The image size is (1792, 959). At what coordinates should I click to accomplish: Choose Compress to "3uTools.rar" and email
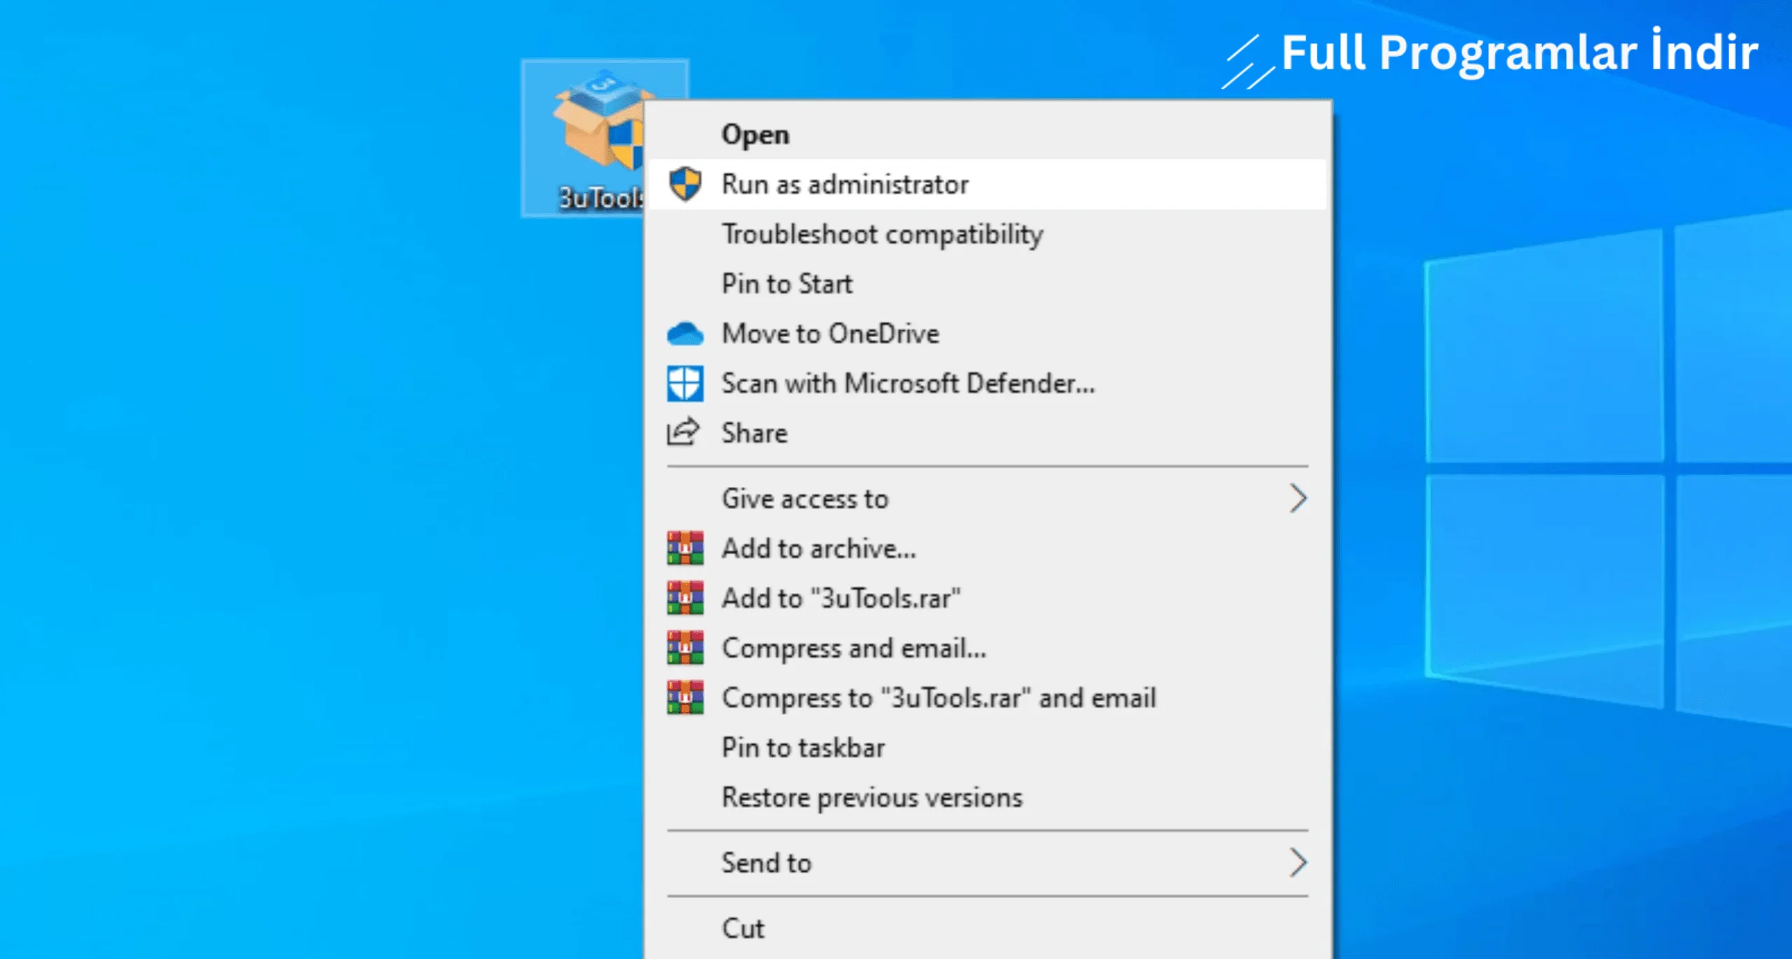coord(987,697)
